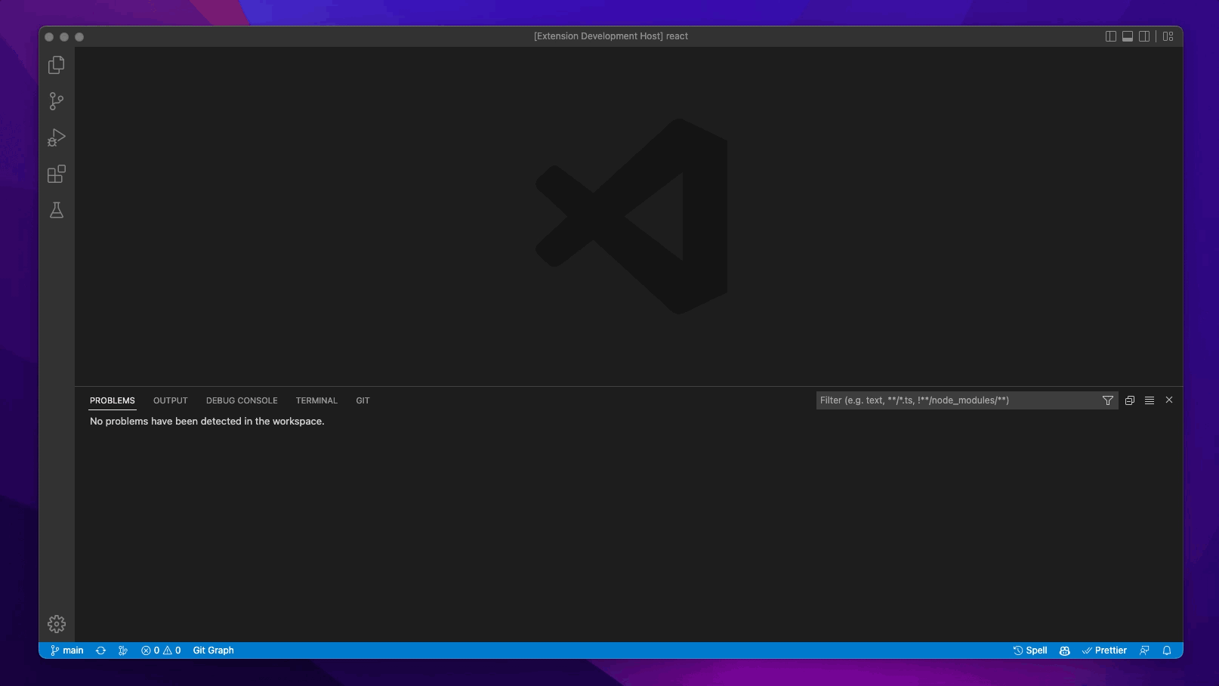1219x686 pixels.
Task: Switch to the DEBUG CONSOLE tab
Action: [x=242, y=400]
